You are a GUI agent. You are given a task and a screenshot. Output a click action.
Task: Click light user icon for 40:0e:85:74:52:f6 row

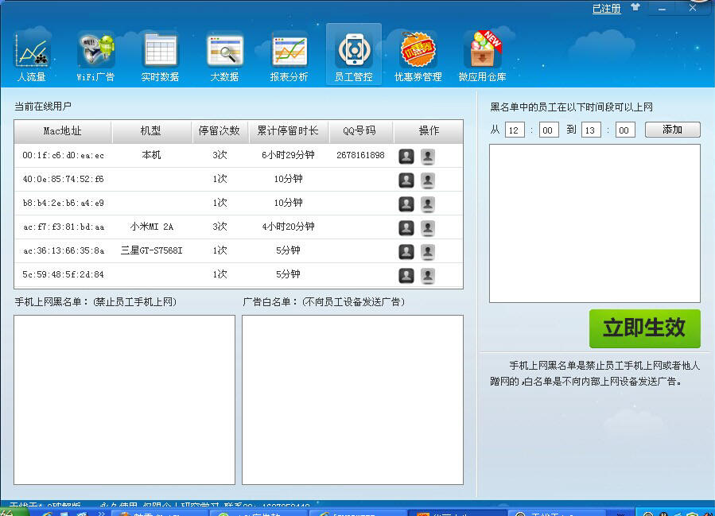tap(427, 180)
